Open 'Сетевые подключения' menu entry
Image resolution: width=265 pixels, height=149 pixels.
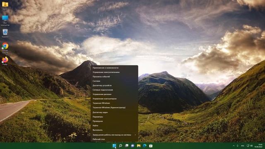[x=114, y=90]
